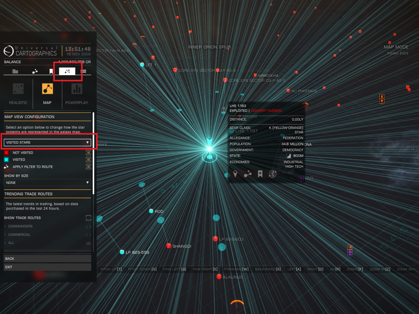
Task: Open the system map orbit icon
Action: pyautogui.click(x=273, y=174)
